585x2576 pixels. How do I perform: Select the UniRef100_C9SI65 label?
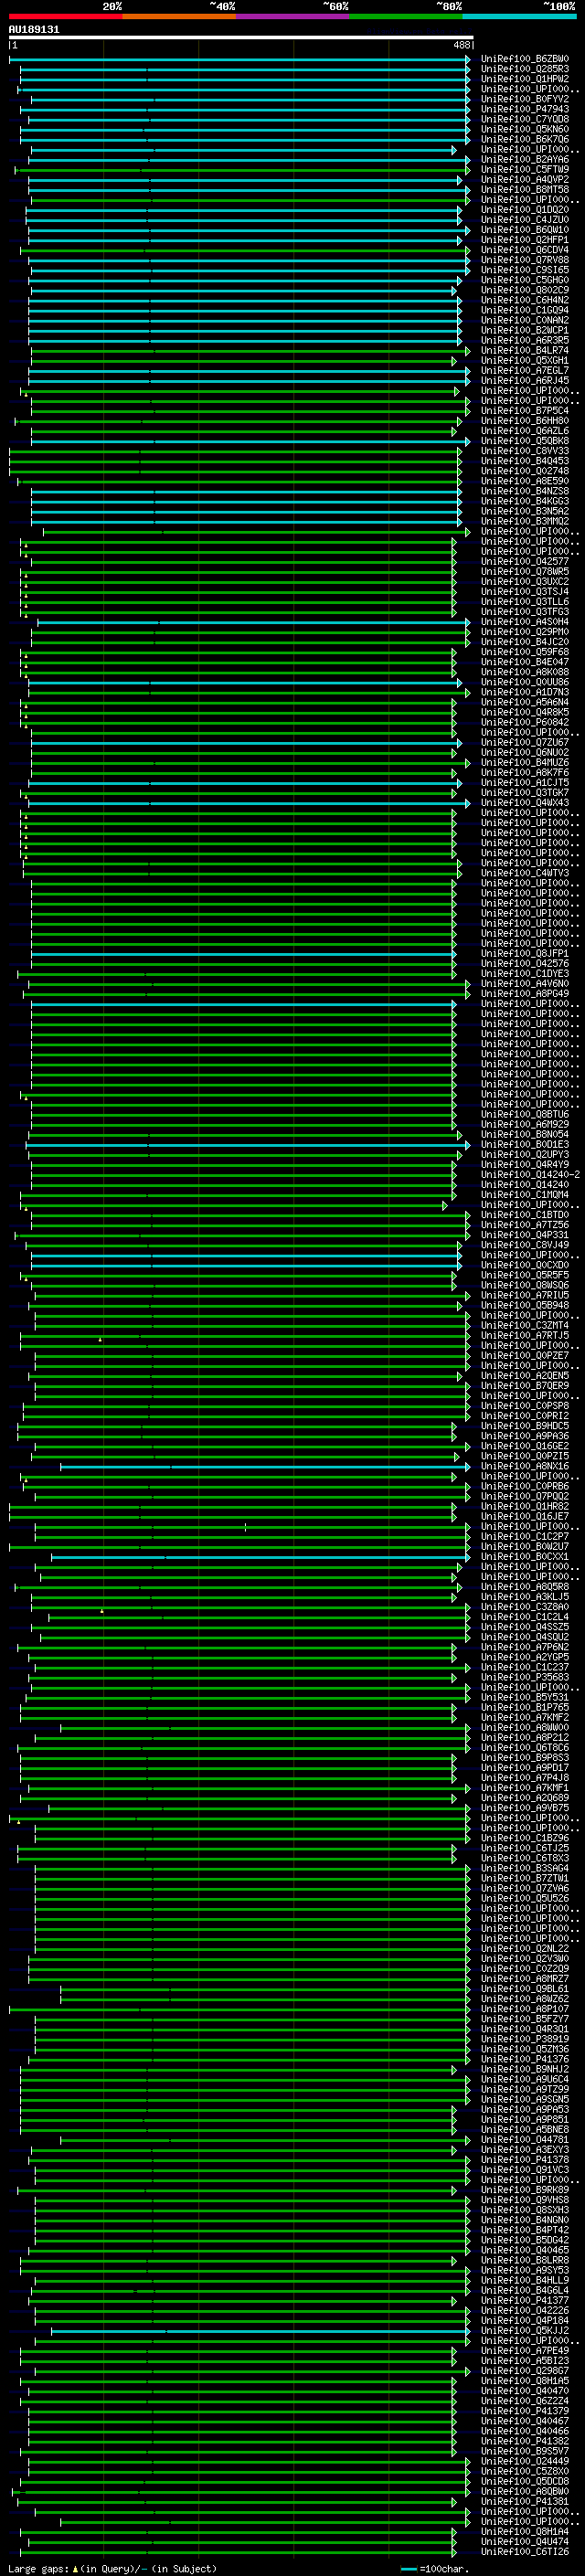coord(524,270)
